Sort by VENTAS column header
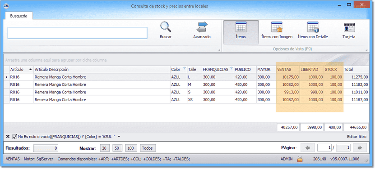 click(x=288, y=69)
